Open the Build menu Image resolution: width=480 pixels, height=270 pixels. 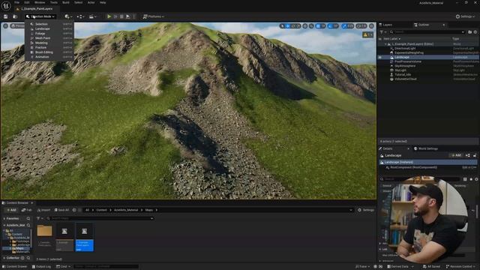(65, 2)
